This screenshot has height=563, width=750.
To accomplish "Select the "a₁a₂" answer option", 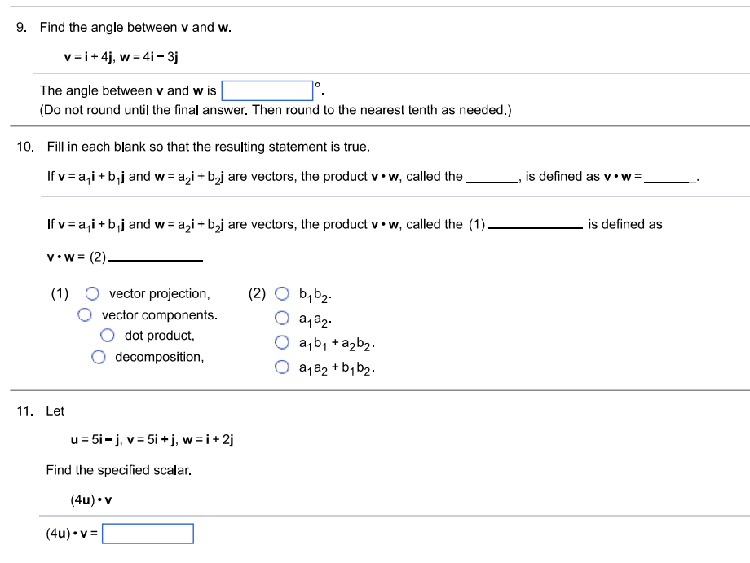I will tap(282, 319).
